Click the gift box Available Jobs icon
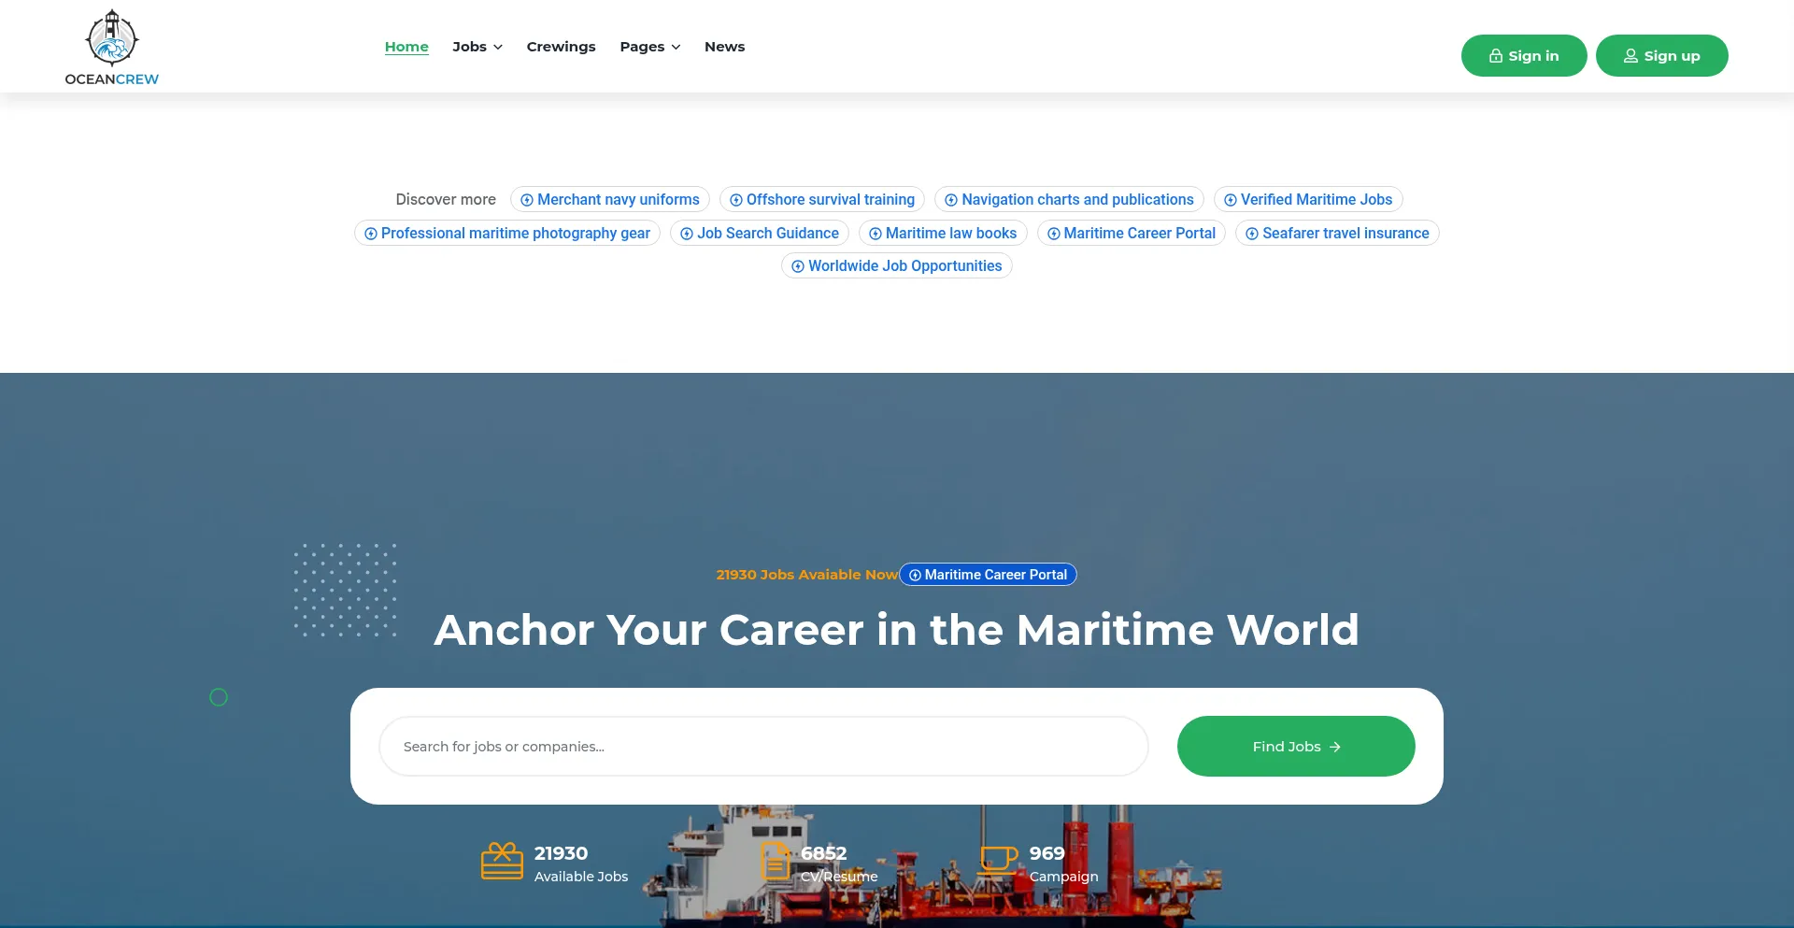This screenshot has height=928, width=1794. (x=502, y=862)
